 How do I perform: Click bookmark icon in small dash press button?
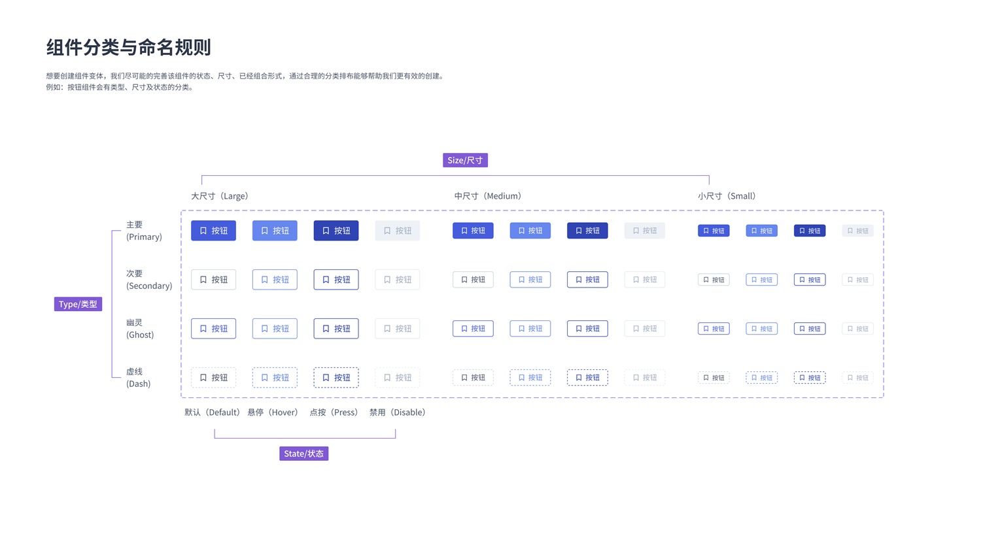[x=802, y=378]
